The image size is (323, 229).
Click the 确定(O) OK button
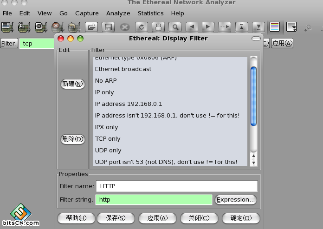point(241,218)
